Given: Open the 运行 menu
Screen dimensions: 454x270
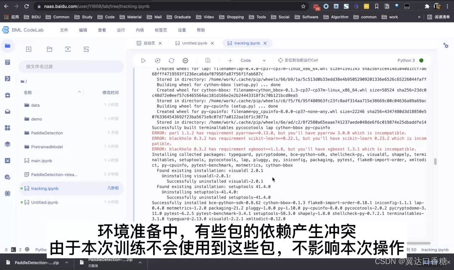Looking at the screenshot, I should coord(121,30).
